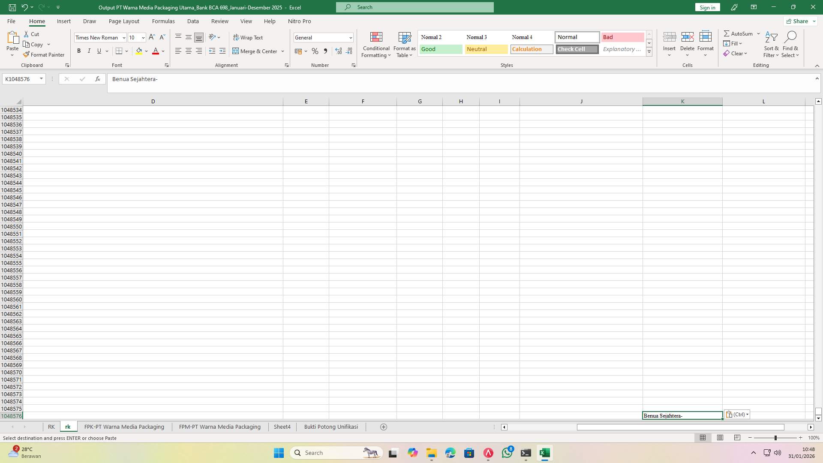Apply the Good cell style
823x463 pixels.
440,49
